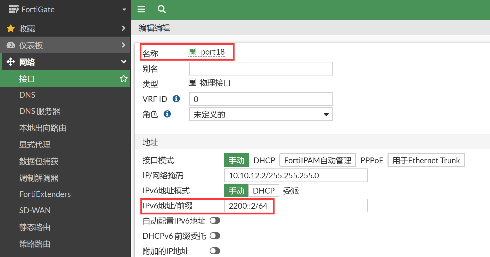Go to SD-WAN in sidebar
The width and height of the screenshot is (490, 257).
pos(35,210)
